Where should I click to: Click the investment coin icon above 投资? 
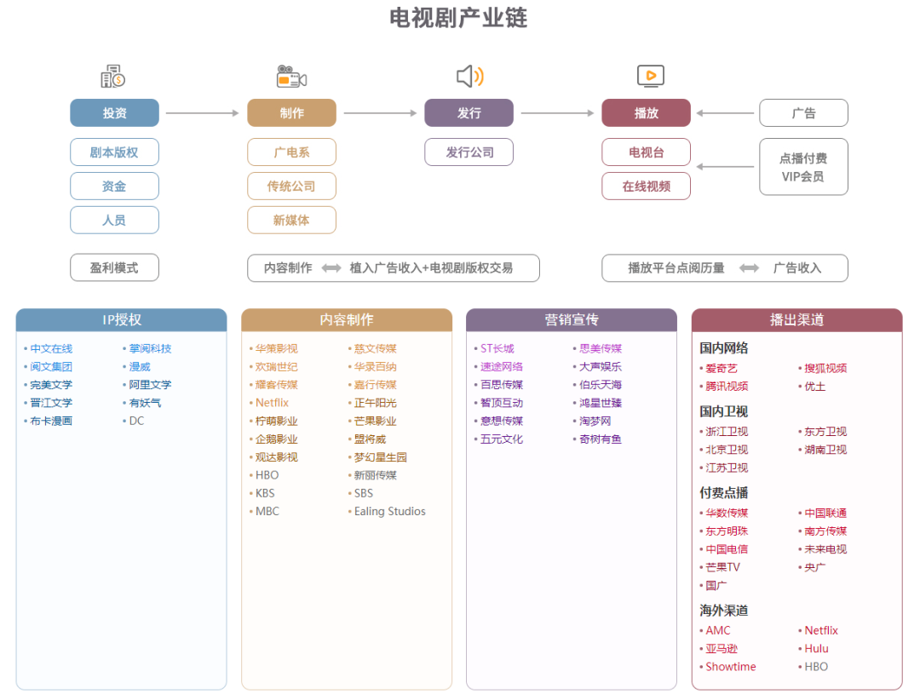point(115,76)
